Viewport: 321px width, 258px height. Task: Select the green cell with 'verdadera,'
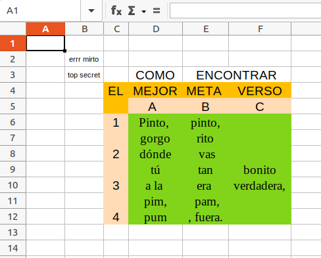pos(260,186)
